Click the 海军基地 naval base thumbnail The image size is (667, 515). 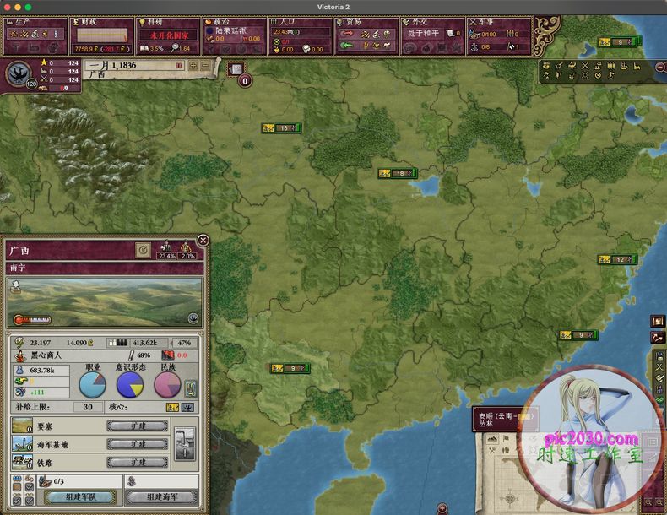click(22, 444)
